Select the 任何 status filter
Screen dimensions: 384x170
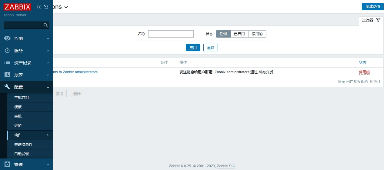[223, 34]
